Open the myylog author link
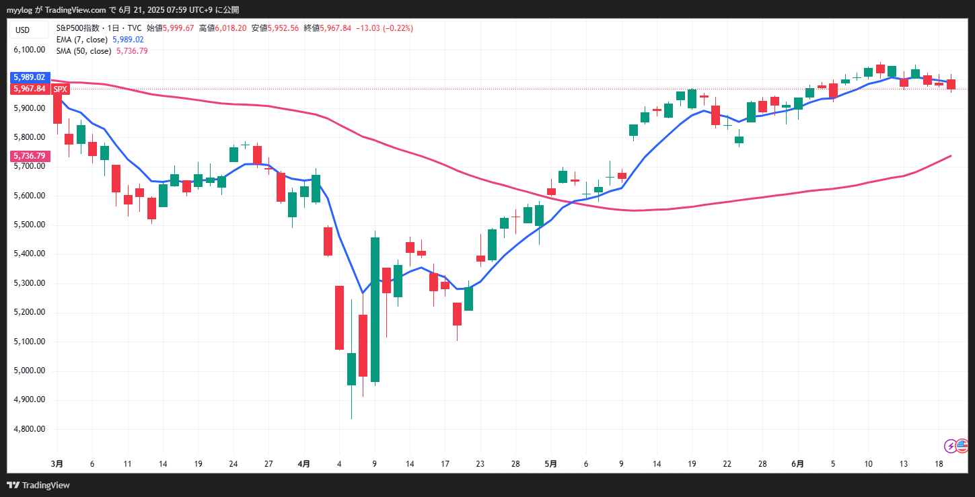The width and height of the screenshot is (975, 497). pyautogui.click(x=19, y=9)
